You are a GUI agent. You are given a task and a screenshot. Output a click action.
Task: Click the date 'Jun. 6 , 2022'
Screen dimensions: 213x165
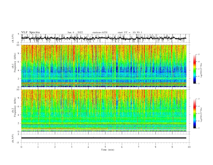click(75, 32)
